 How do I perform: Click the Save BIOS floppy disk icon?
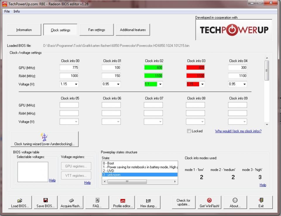(46, 200)
